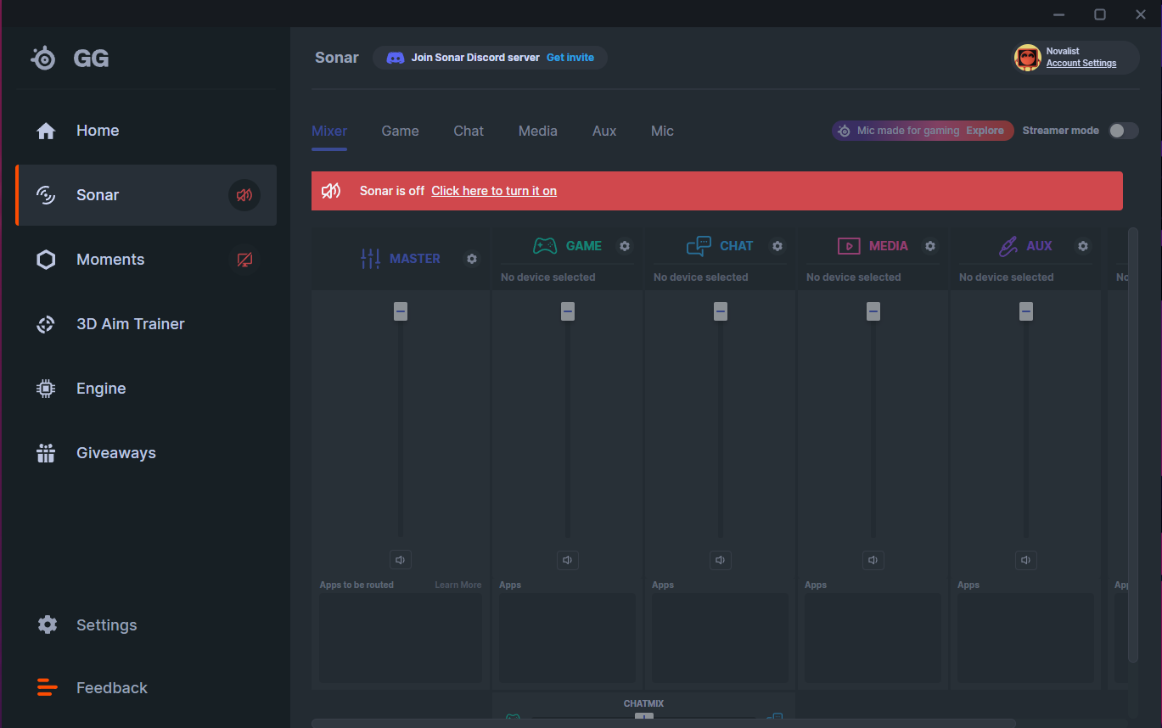1162x728 pixels.
Task: Click the Join Sonar Discord server text
Action: point(475,58)
